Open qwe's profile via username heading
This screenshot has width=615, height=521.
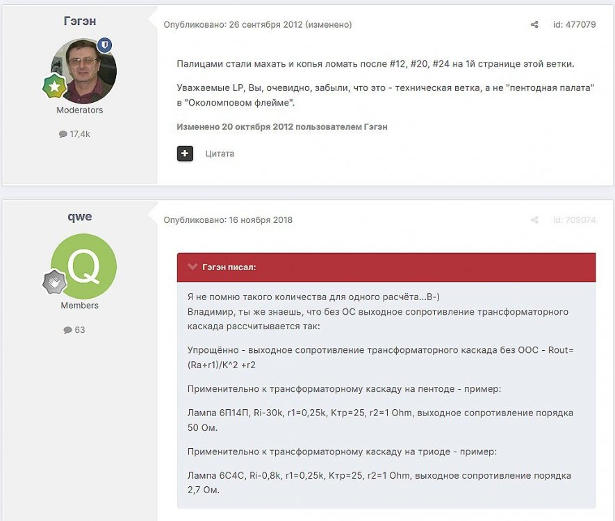click(79, 217)
